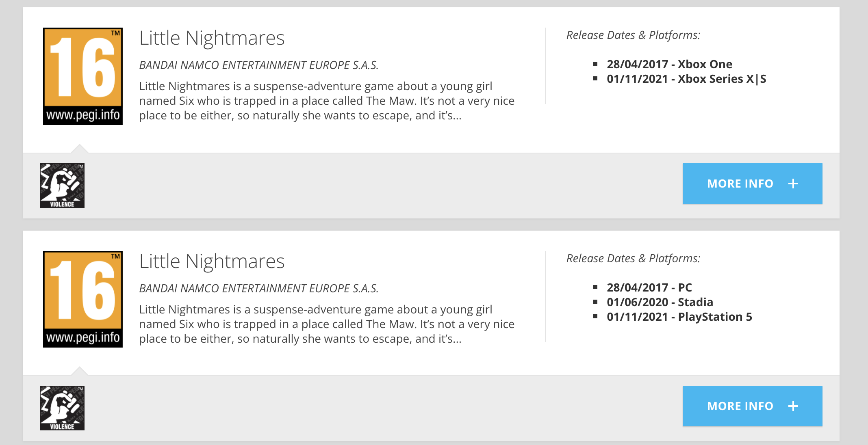
Task: Select publisher name in Xbox listing
Action: 259,65
